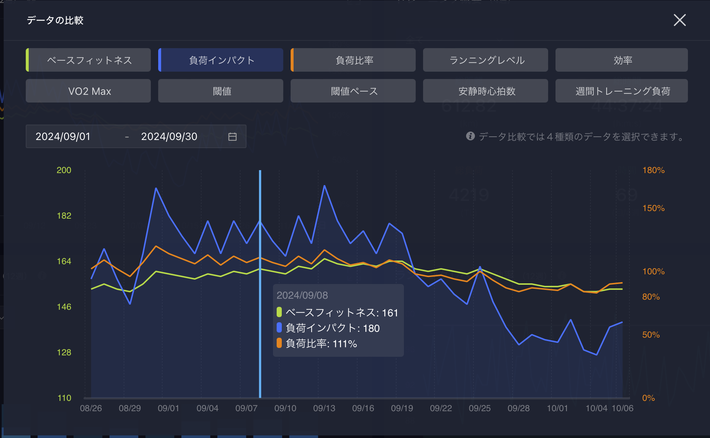
Task: Select 安静時心拍数 metric button
Action: pyautogui.click(x=486, y=91)
